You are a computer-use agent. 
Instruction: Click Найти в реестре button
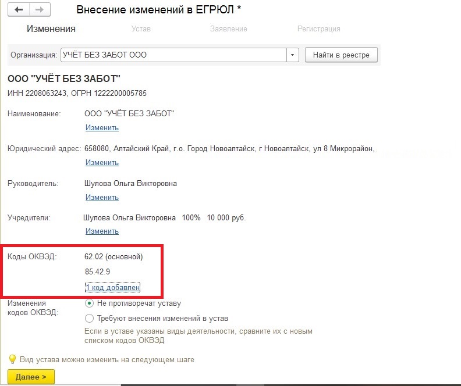[x=341, y=55]
